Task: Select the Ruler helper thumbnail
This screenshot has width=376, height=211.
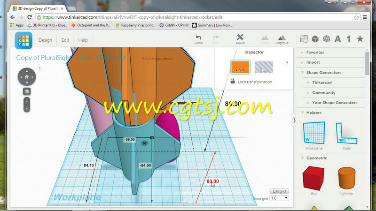Action: coord(346,133)
